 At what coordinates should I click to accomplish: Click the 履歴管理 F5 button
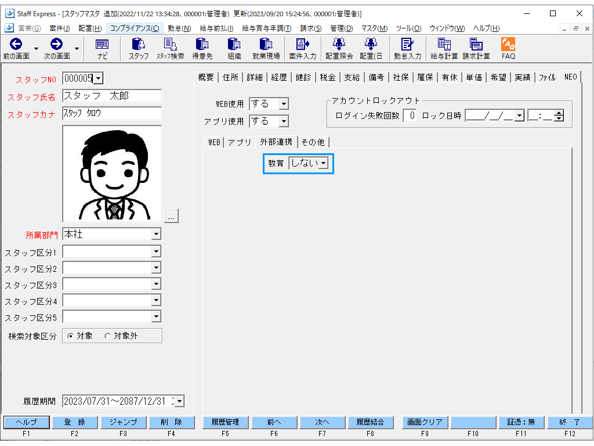(226, 422)
